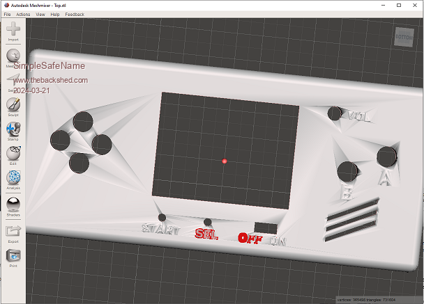Click the Import tool icon
The height and width of the screenshot is (304, 424).
[13, 30]
